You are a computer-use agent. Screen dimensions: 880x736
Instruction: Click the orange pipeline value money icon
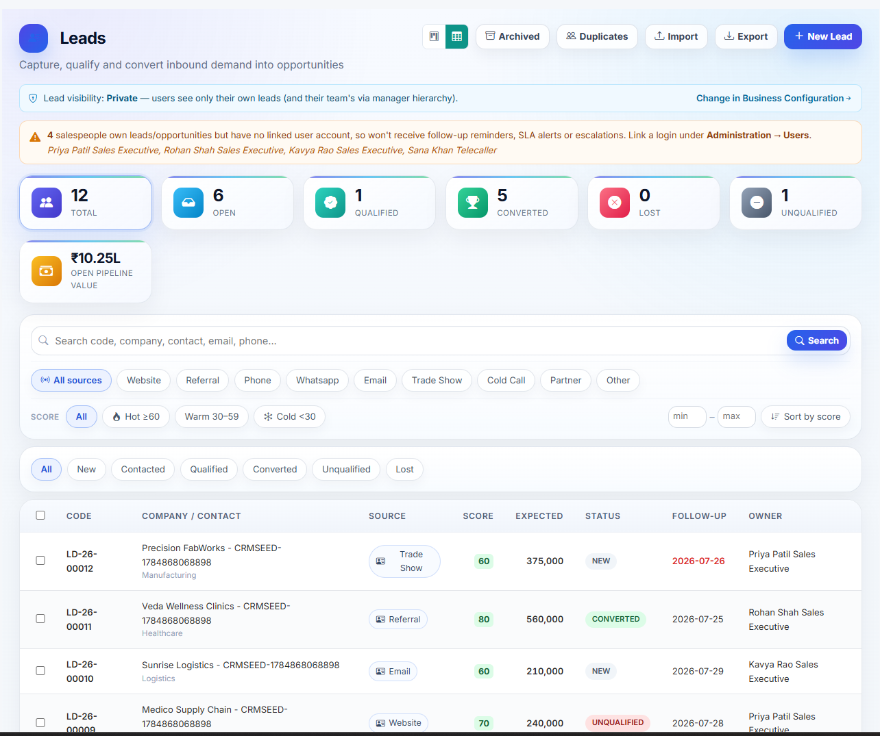pos(47,271)
